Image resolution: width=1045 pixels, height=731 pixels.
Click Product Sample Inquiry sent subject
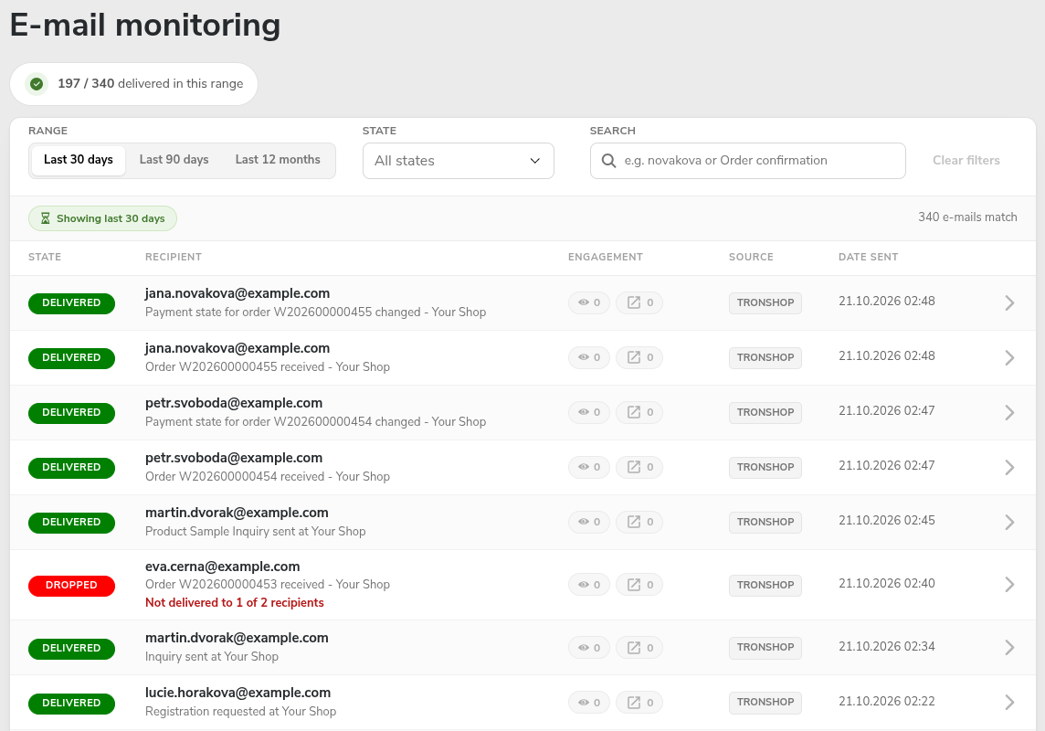[x=255, y=531]
